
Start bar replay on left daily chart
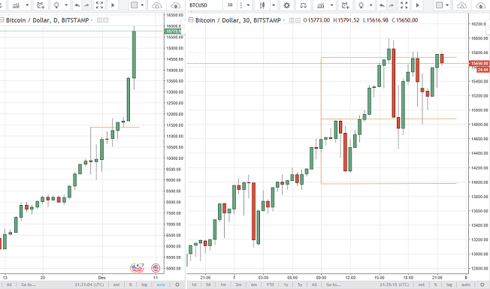[x=113, y=5]
